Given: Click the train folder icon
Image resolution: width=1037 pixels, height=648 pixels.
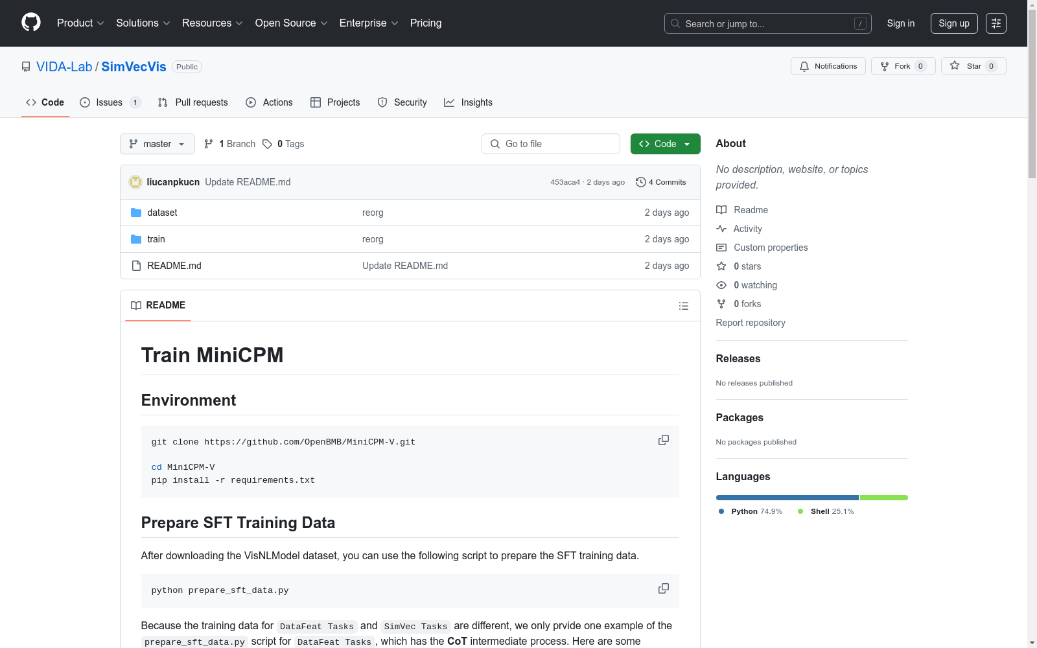Looking at the screenshot, I should pos(136,239).
